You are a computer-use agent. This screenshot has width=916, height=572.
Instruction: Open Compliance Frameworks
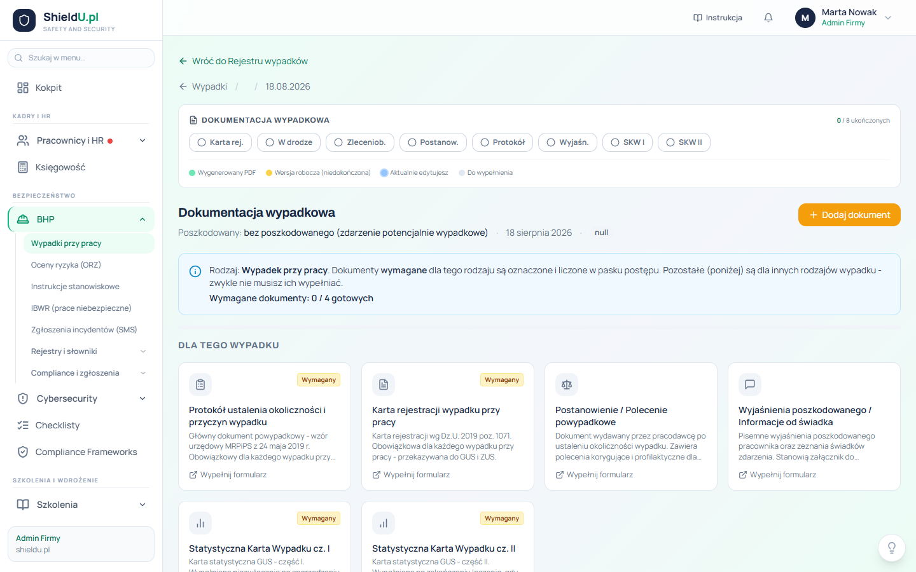81,452
